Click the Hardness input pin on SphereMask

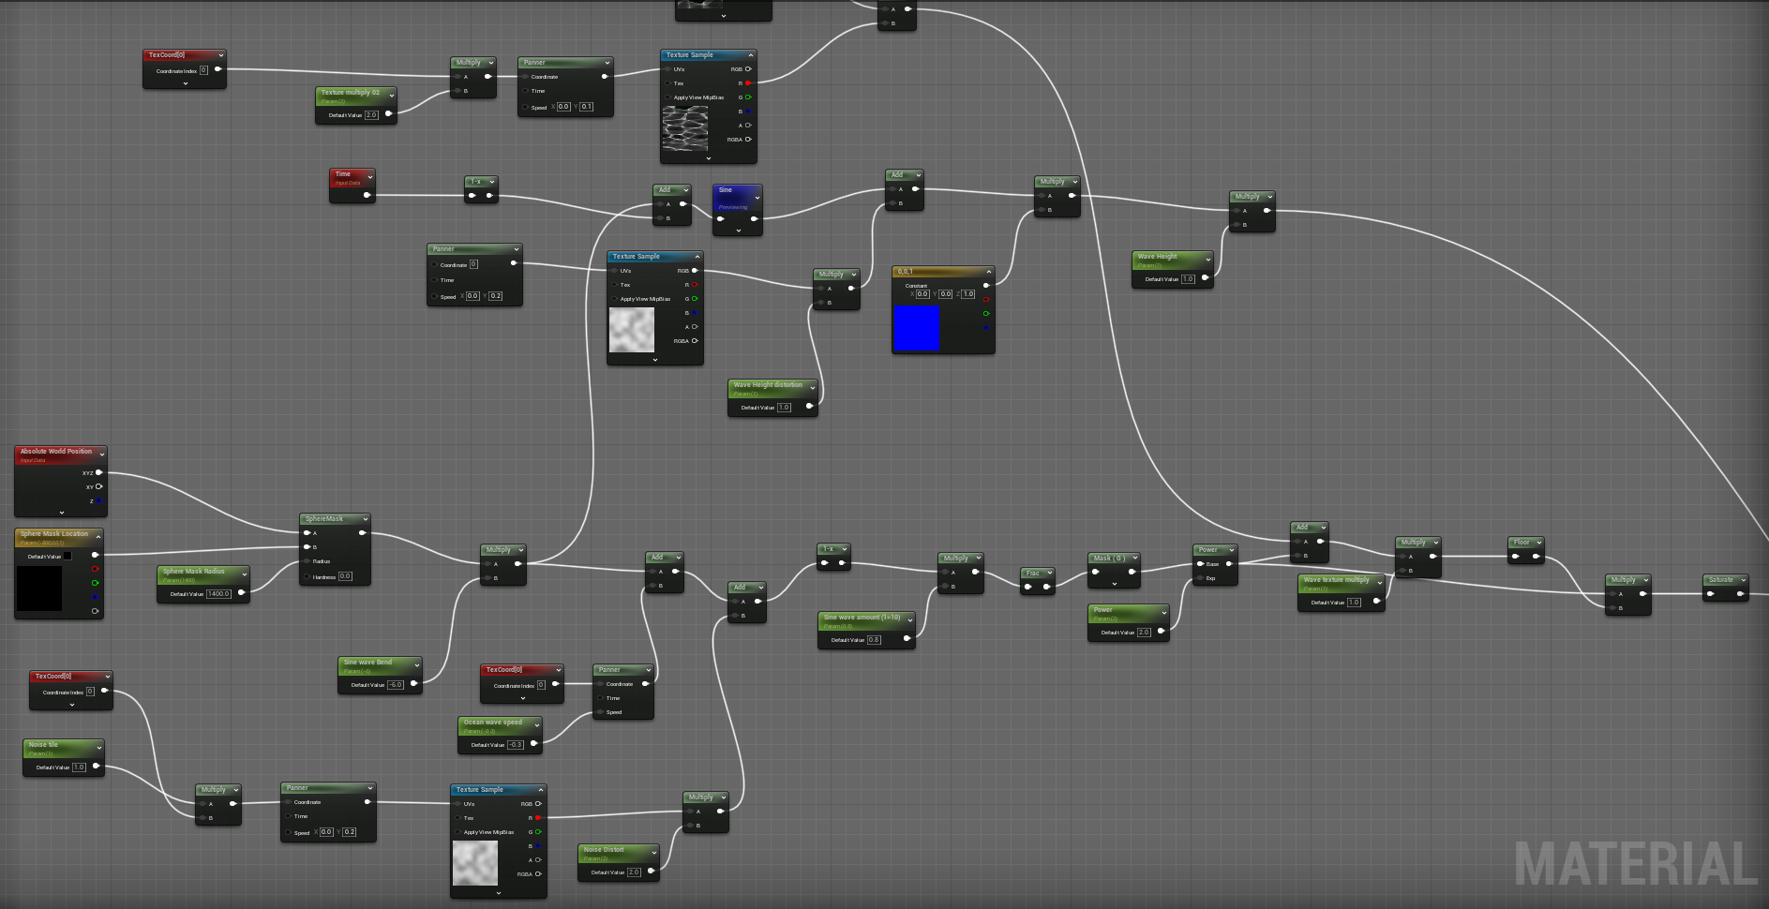coord(307,576)
